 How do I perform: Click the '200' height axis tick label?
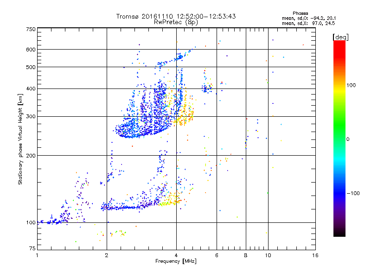point(31,156)
